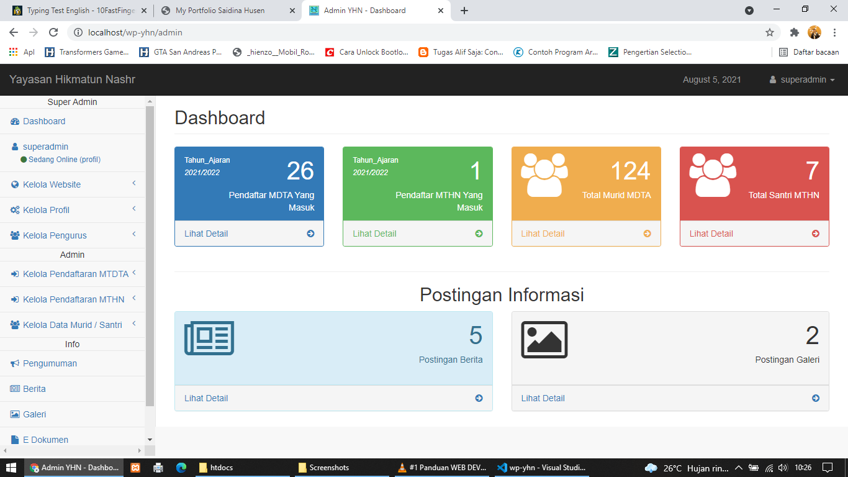The width and height of the screenshot is (848, 477).
Task: Open Chrome extensions puzzle icon
Action: (794, 32)
